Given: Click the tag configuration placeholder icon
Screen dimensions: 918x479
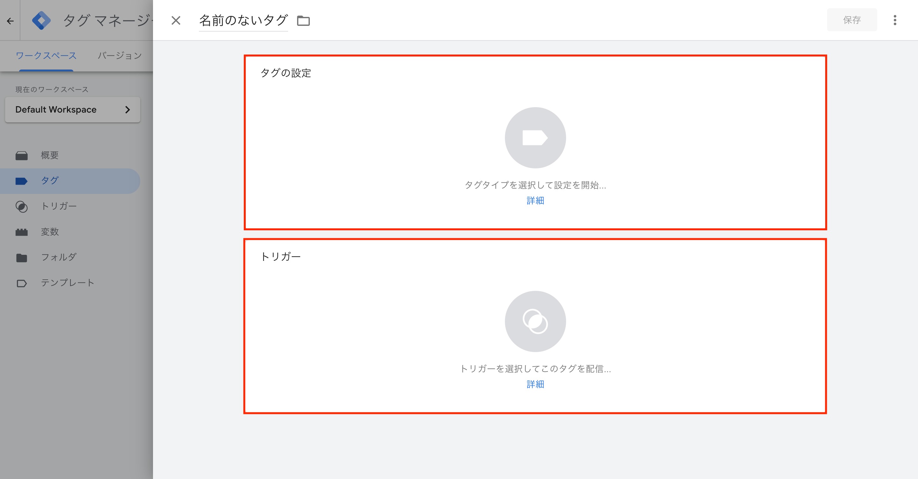Looking at the screenshot, I should pos(535,138).
